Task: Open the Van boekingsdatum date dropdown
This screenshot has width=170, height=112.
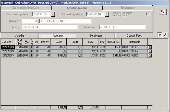Action: [53, 14]
